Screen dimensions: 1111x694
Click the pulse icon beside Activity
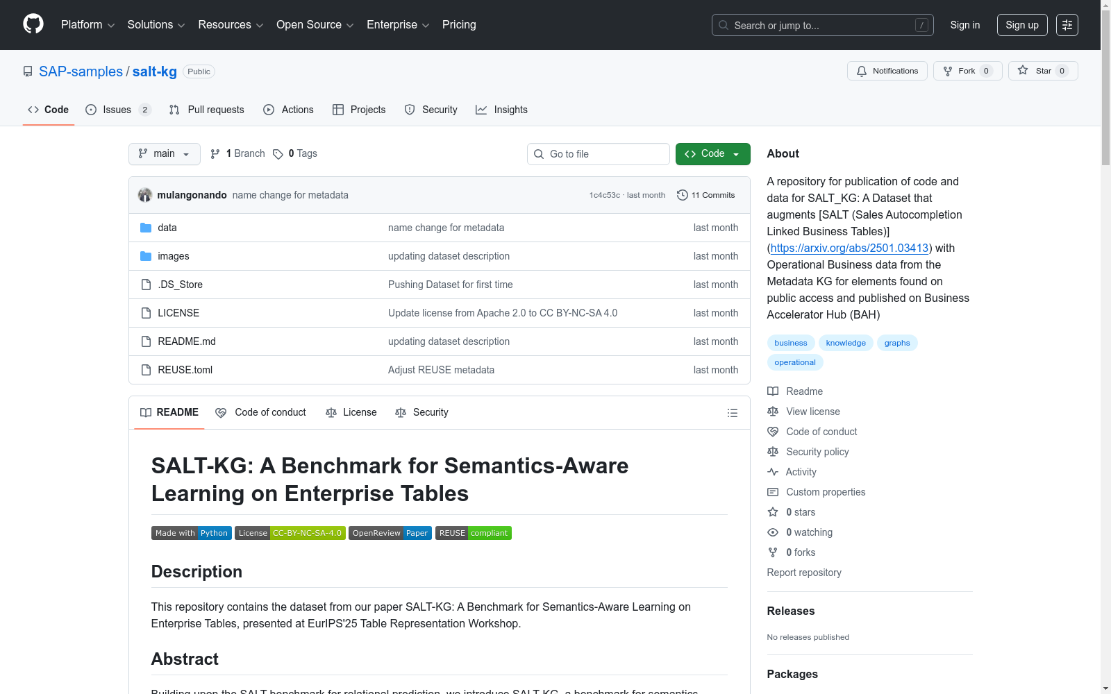pos(773,472)
